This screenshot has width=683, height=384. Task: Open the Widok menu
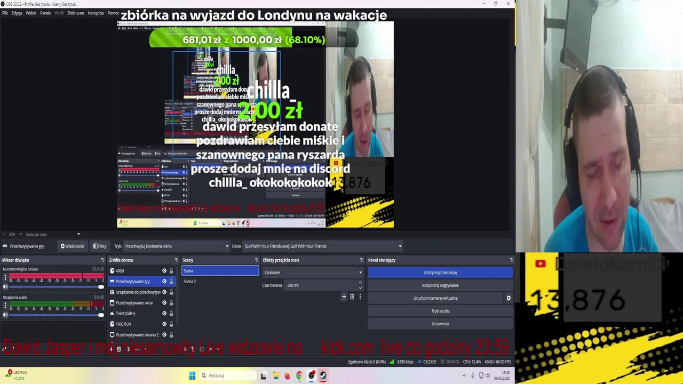pos(31,13)
